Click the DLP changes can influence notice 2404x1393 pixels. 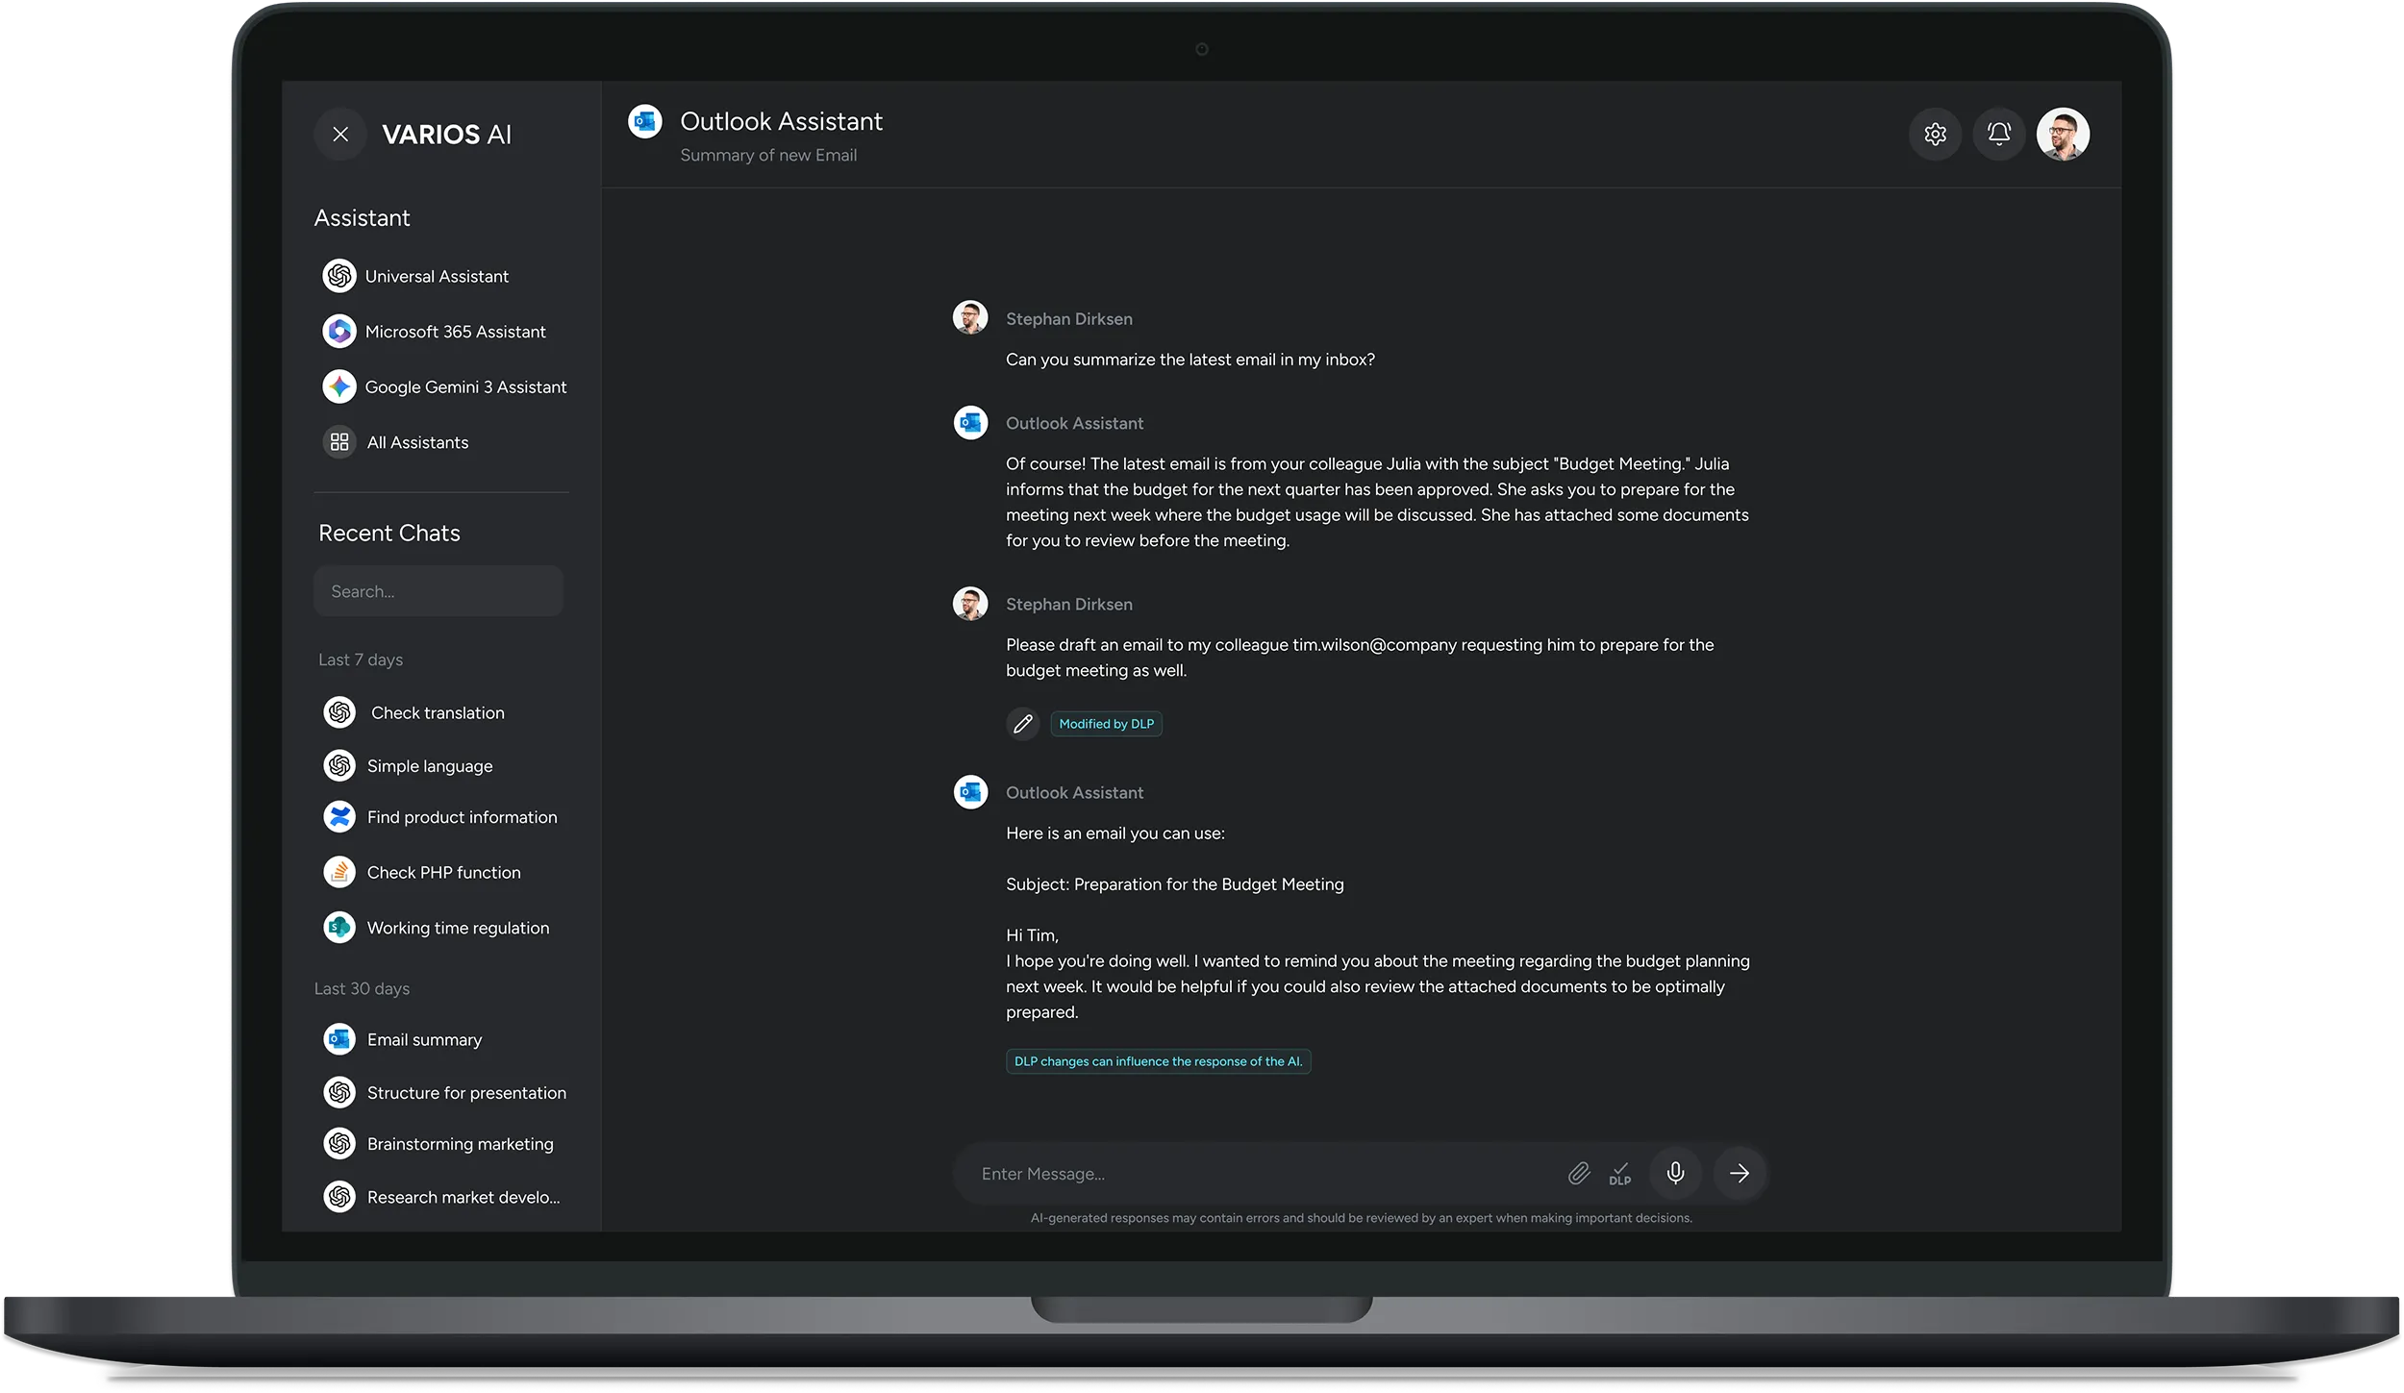(x=1158, y=1061)
